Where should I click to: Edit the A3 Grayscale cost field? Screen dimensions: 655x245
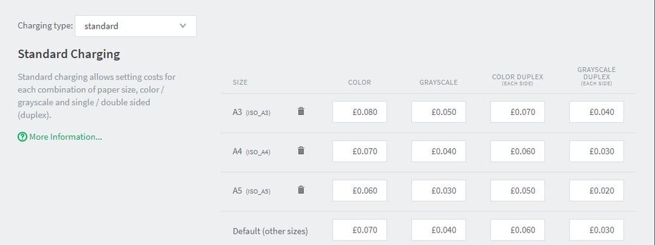[439, 112]
